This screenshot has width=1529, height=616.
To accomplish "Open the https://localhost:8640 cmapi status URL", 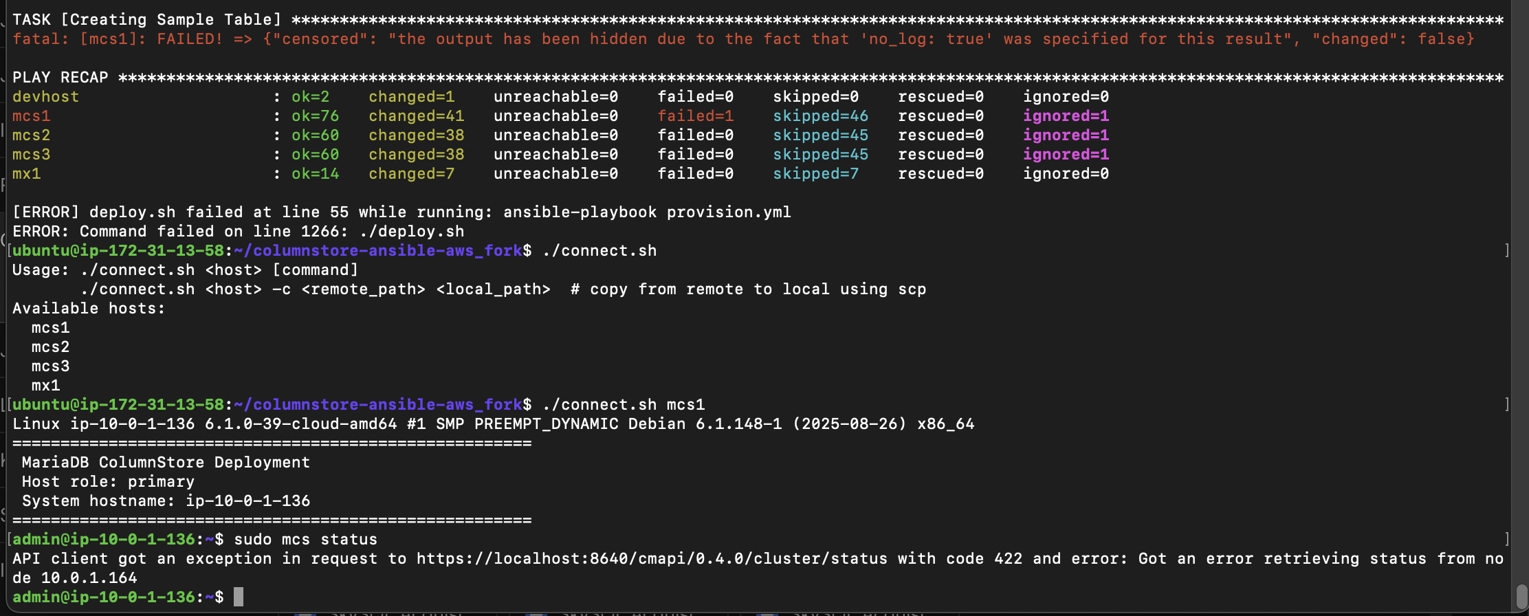I will (x=652, y=559).
